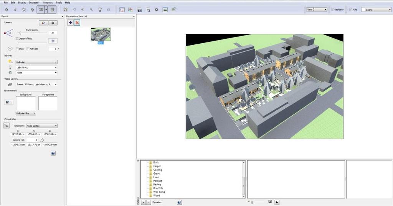The height and width of the screenshot is (206, 393).
Task: Toggle the Auto checkbox
Action: coord(351,10)
